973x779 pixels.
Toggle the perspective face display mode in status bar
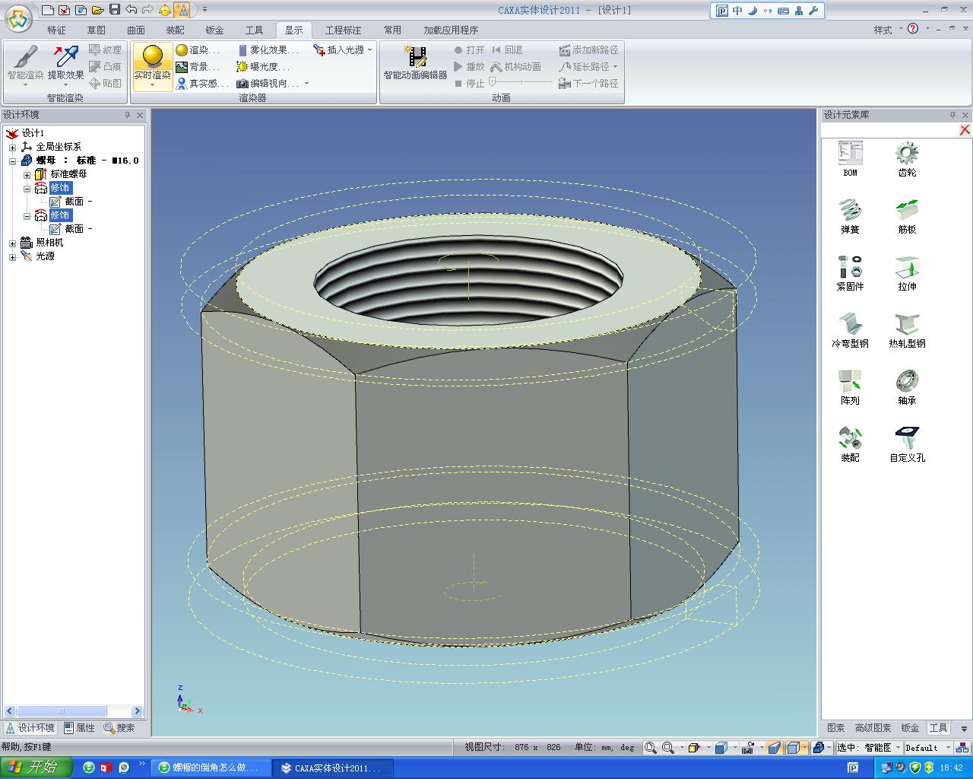tap(774, 748)
